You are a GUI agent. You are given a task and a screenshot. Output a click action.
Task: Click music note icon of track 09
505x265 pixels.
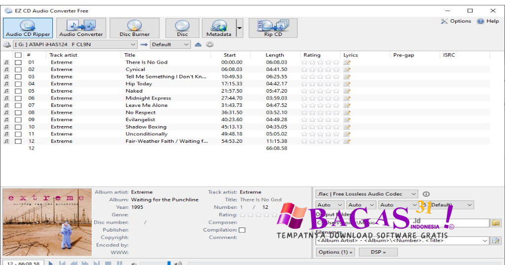[6, 120]
